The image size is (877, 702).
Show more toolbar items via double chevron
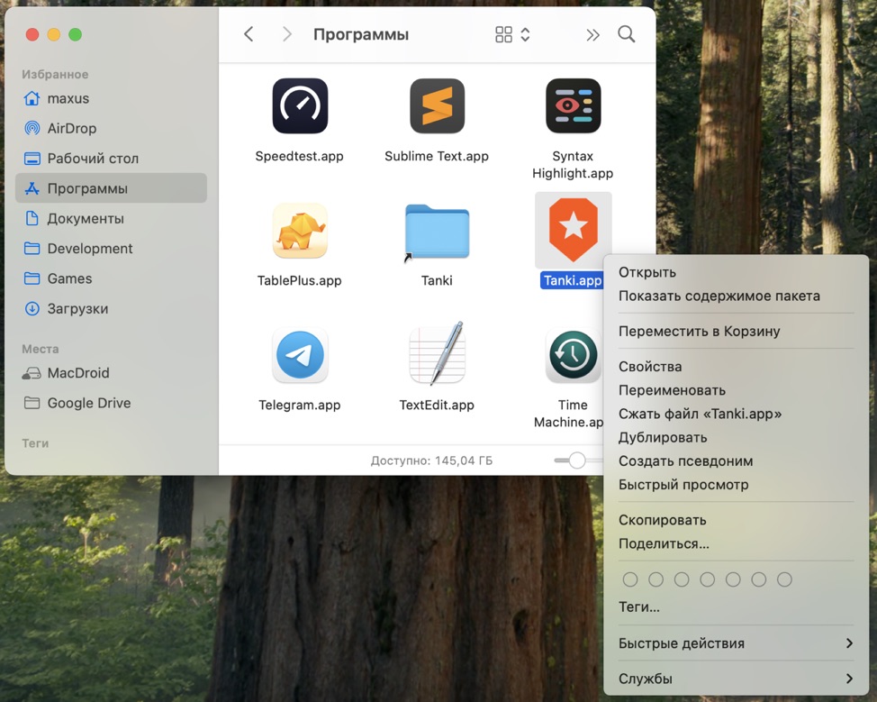pos(592,35)
